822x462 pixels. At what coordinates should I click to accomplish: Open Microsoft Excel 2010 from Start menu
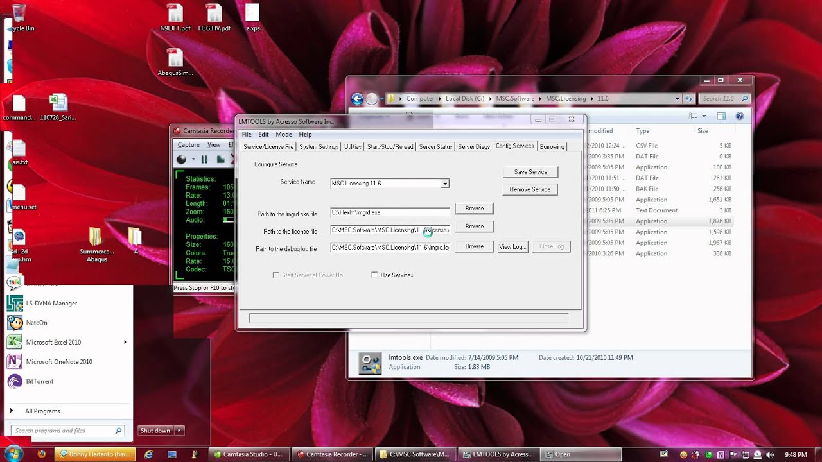coord(69,342)
